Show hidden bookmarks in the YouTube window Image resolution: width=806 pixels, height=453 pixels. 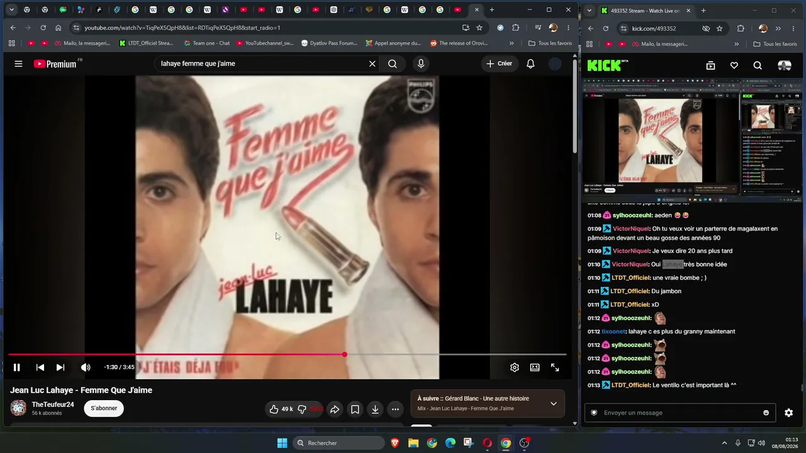(511, 43)
